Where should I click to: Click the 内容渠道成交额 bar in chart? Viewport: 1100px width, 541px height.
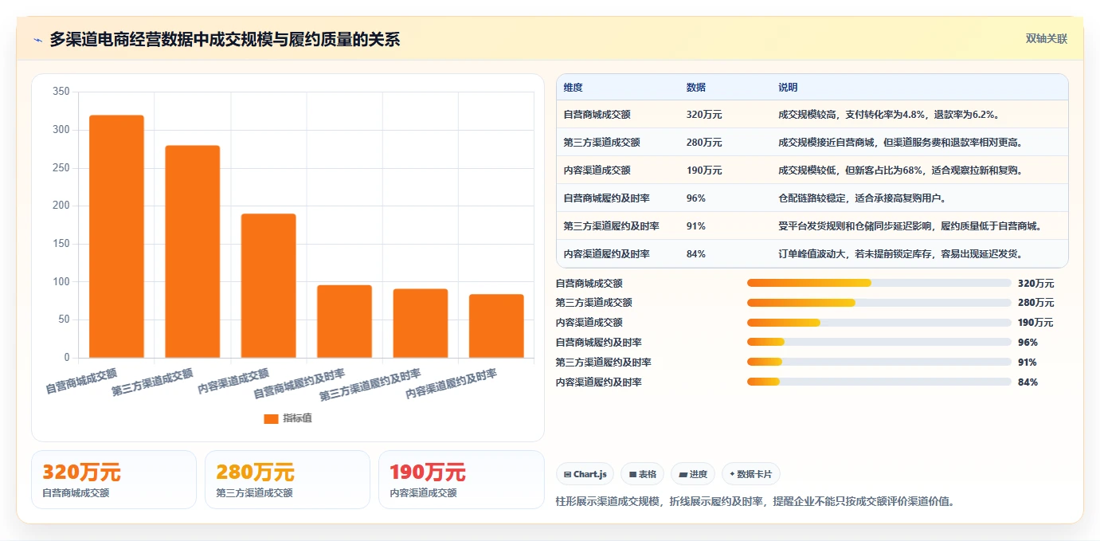[x=268, y=286]
